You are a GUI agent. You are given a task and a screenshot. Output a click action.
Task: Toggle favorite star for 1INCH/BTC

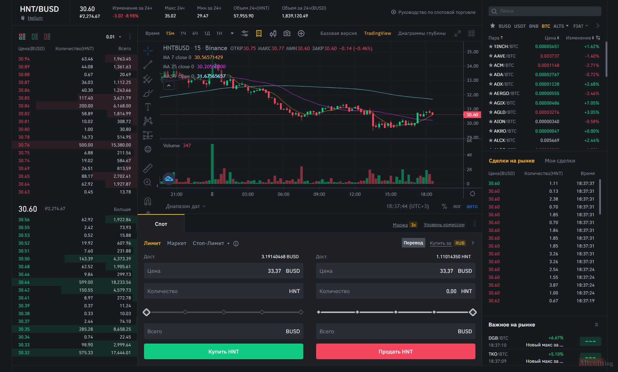[491, 47]
